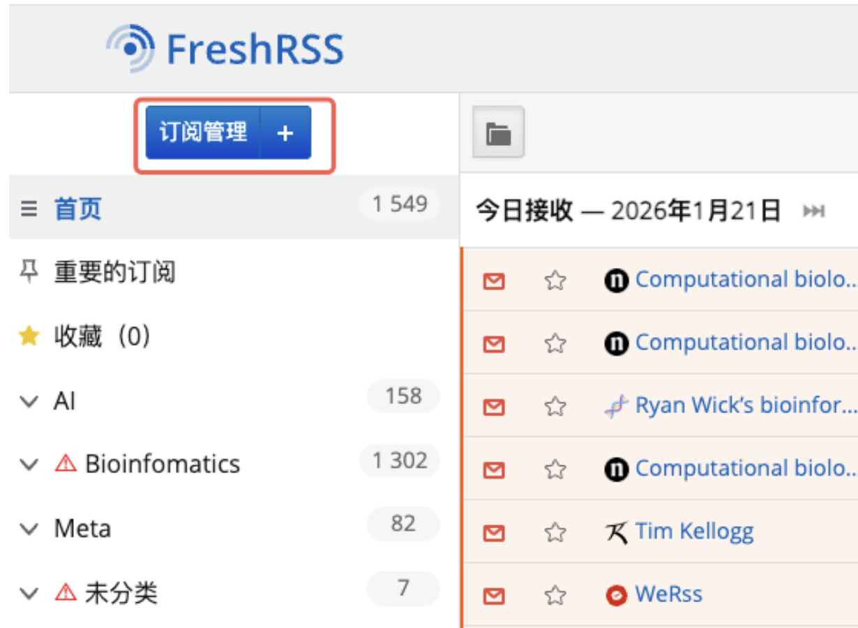Image resolution: width=858 pixels, height=628 pixels.
Task: Click the 1 549 unread count badge
Action: coord(399,204)
